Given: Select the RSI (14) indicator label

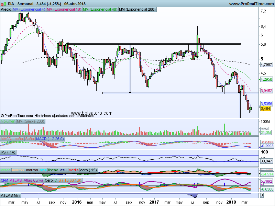Looking at the screenshot, I should point(8,152).
